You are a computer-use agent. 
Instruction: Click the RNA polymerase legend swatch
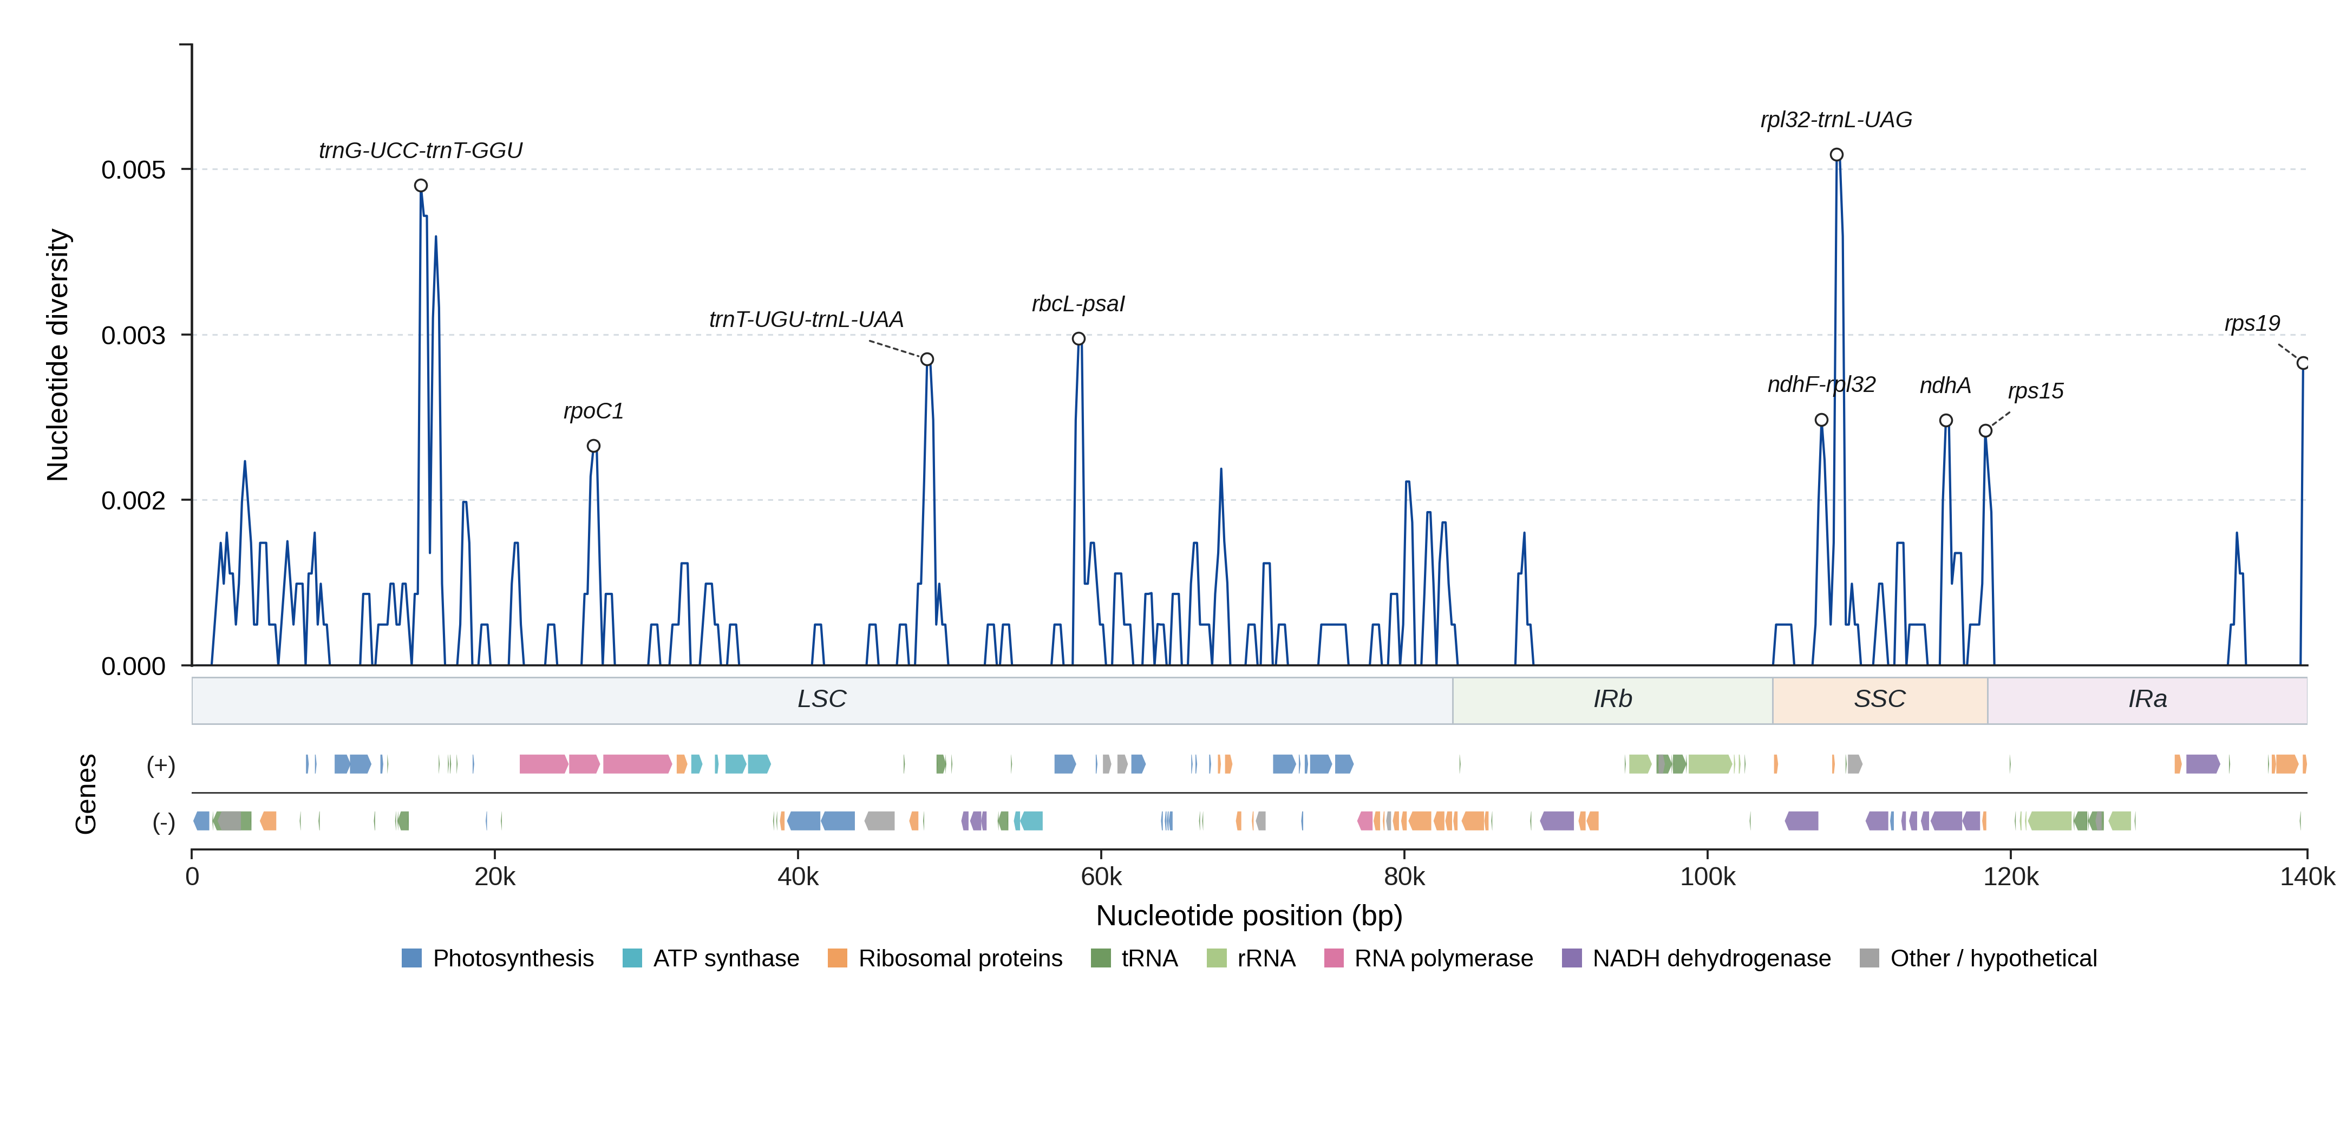click(x=1334, y=958)
